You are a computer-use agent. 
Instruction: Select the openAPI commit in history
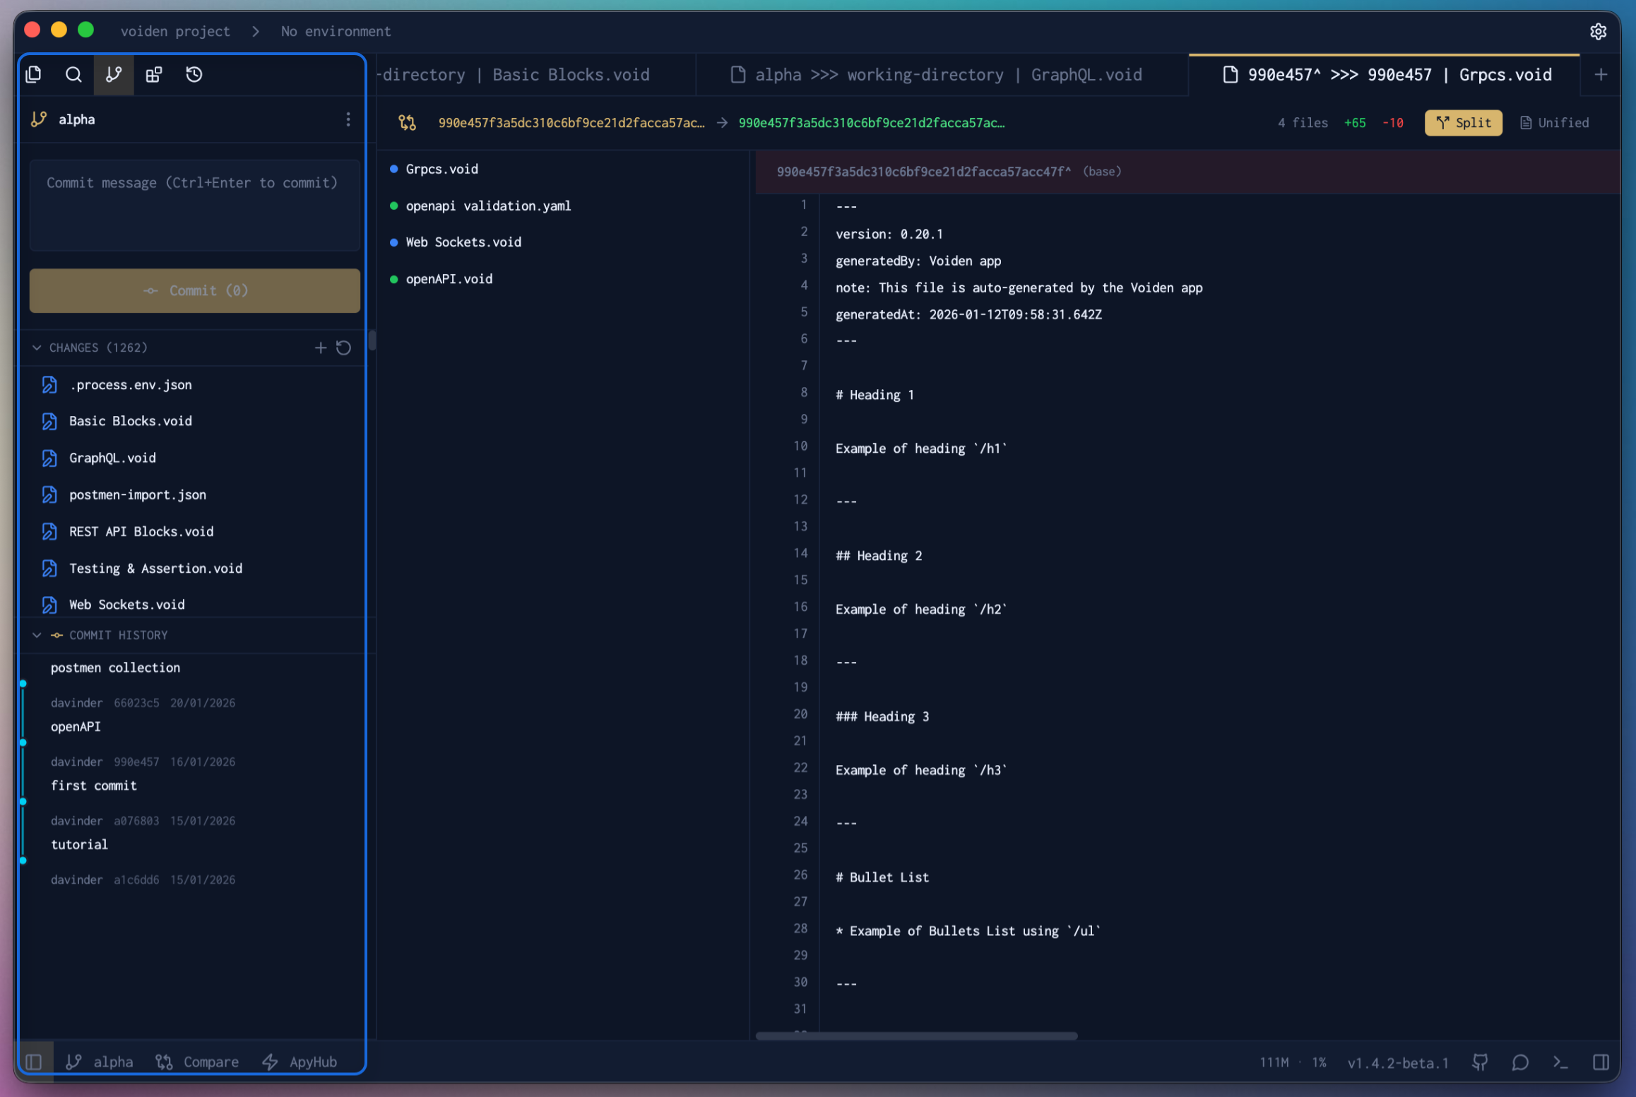tap(76, 727)
